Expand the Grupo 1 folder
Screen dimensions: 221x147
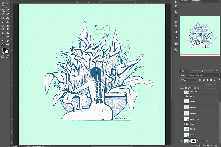pos(185,124)
